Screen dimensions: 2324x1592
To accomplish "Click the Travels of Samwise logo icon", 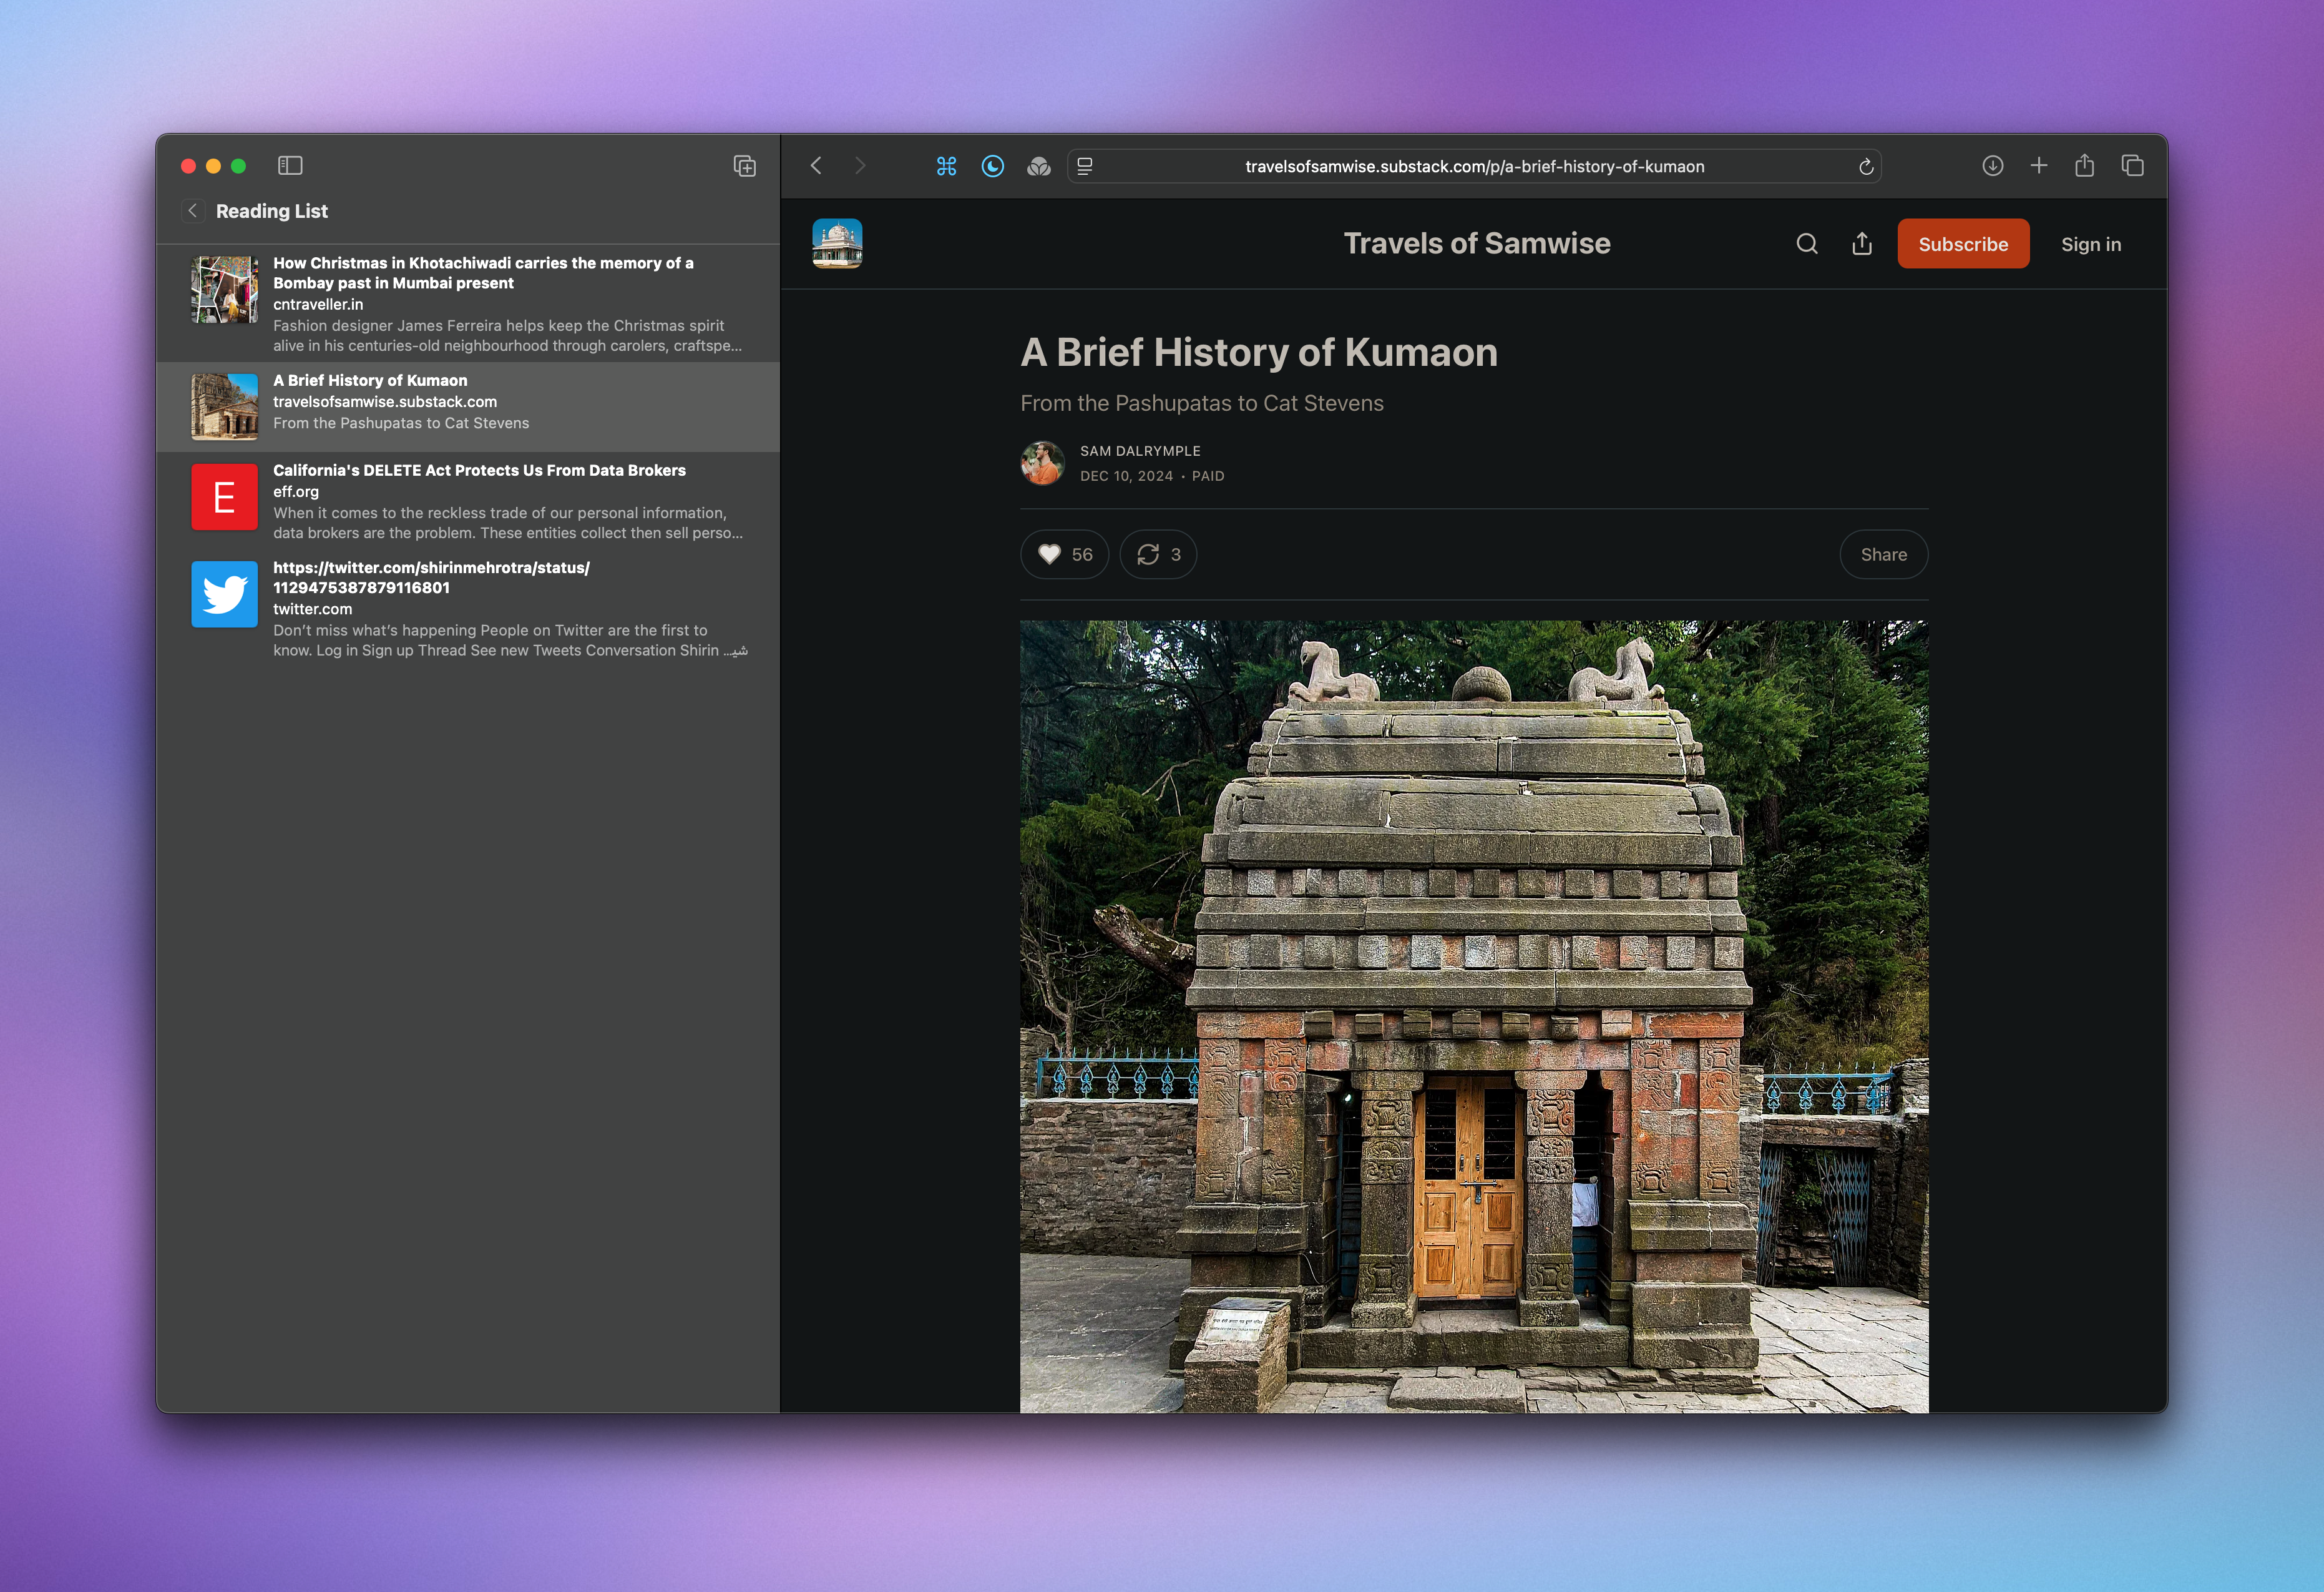I will coord(837,243).
